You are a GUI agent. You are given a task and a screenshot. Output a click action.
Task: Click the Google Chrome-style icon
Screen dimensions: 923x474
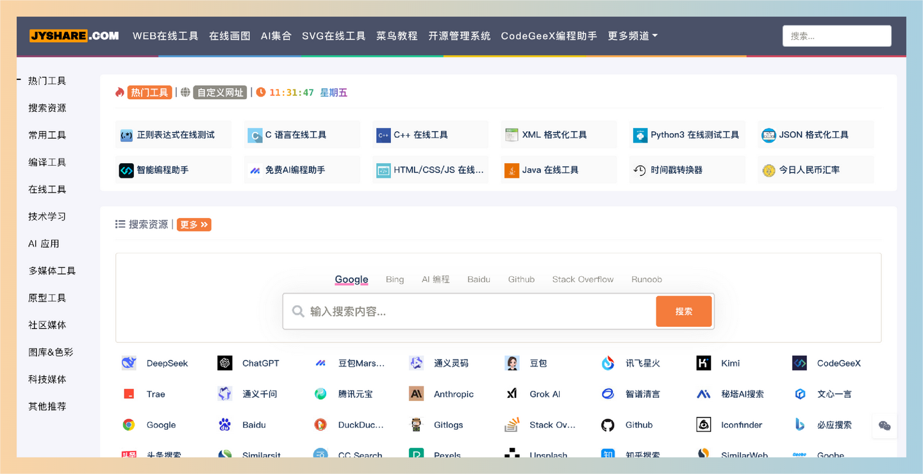129,425
